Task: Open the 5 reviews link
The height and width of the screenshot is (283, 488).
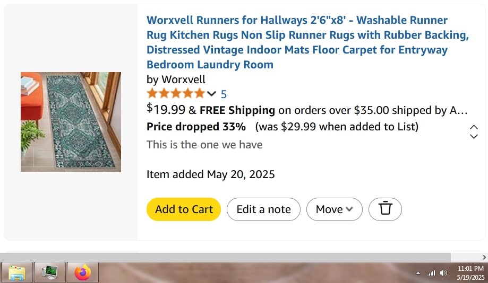Action: pyautogui.click(x=224, y=94)
